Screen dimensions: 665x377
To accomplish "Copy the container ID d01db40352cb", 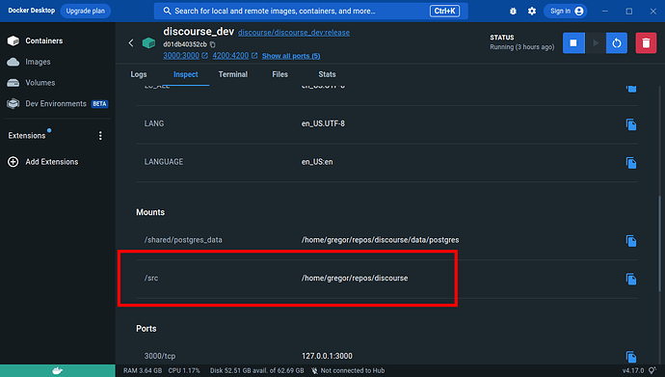I will tap(212, 44).
